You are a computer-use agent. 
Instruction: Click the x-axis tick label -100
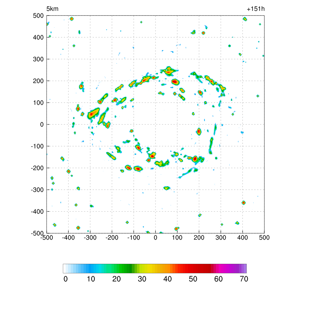point(134,238)
